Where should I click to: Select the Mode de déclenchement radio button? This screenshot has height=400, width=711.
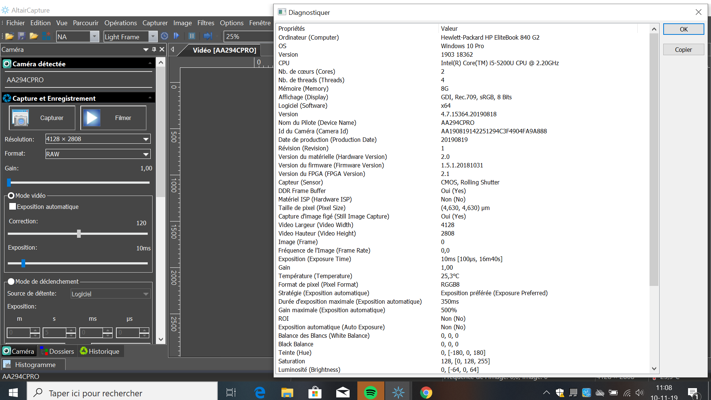(11, 281)
